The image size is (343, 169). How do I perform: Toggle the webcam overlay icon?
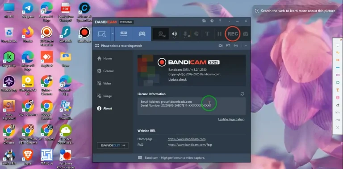click(161, 34)
